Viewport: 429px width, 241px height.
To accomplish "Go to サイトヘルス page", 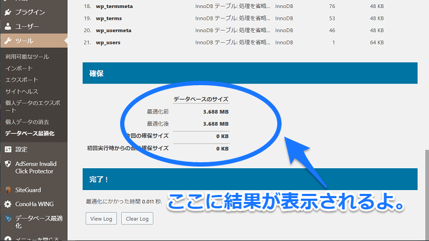I will pyautogui.click(x=21, y=92).
